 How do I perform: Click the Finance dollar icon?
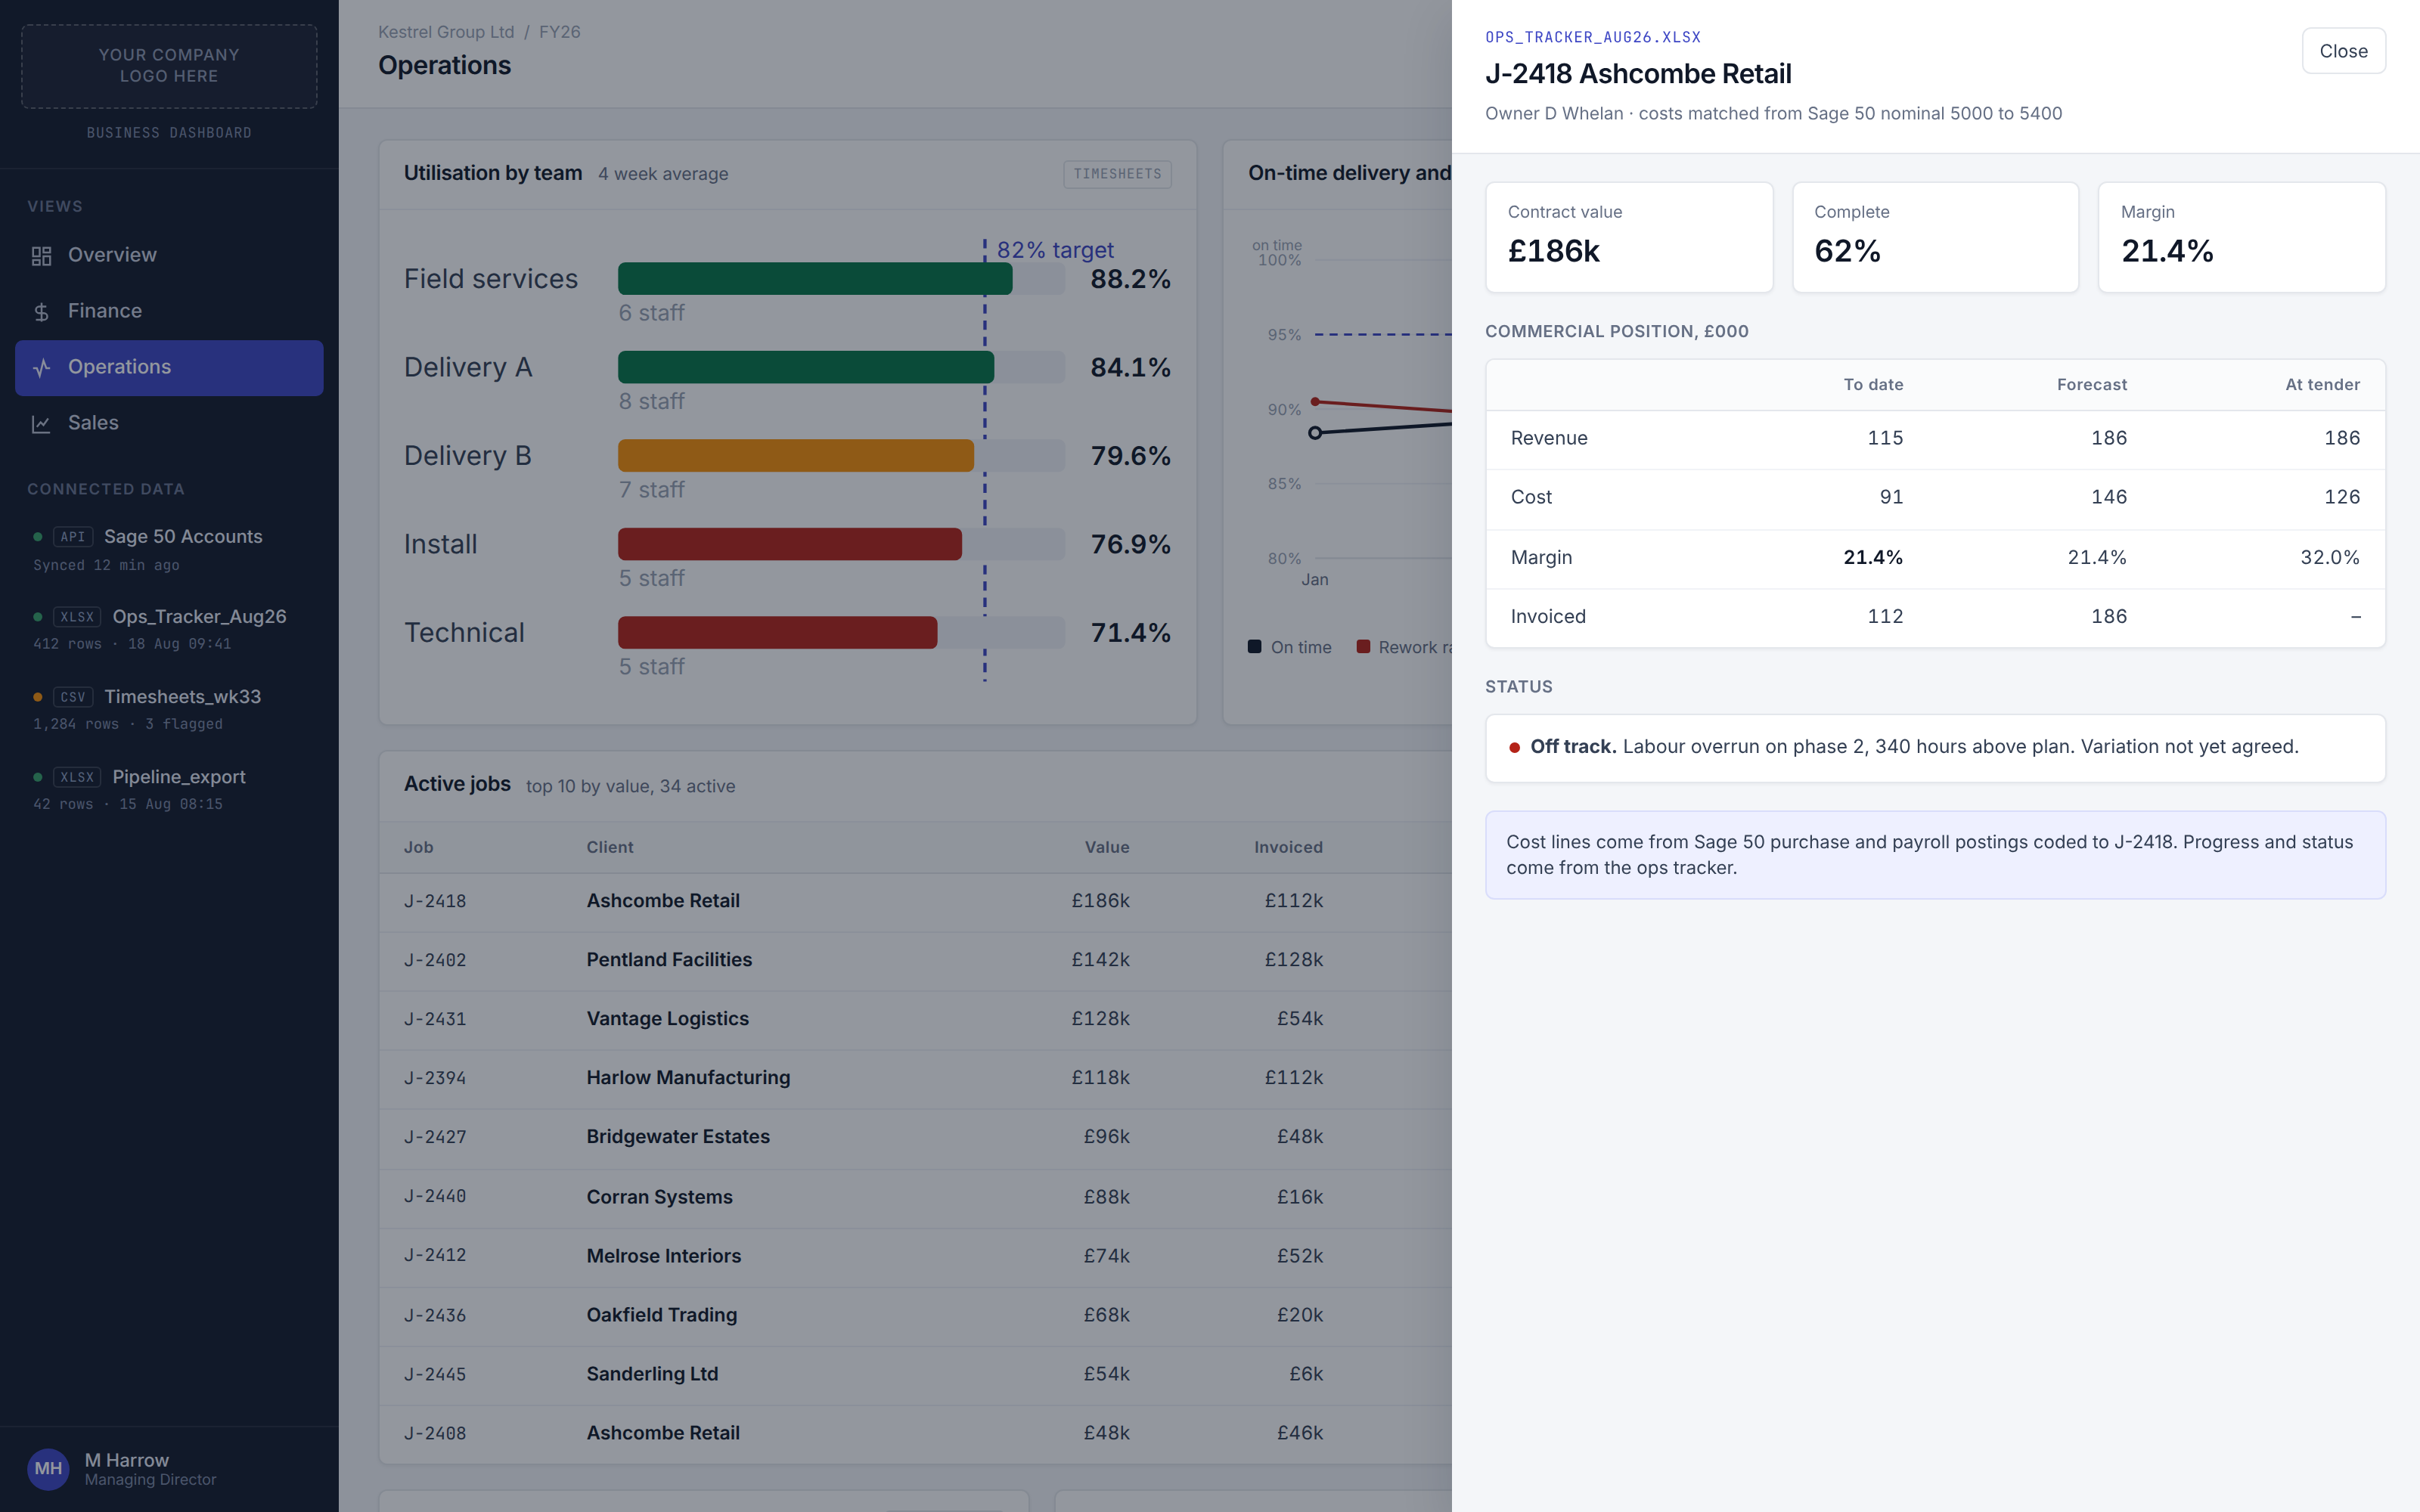coord(41,312)
